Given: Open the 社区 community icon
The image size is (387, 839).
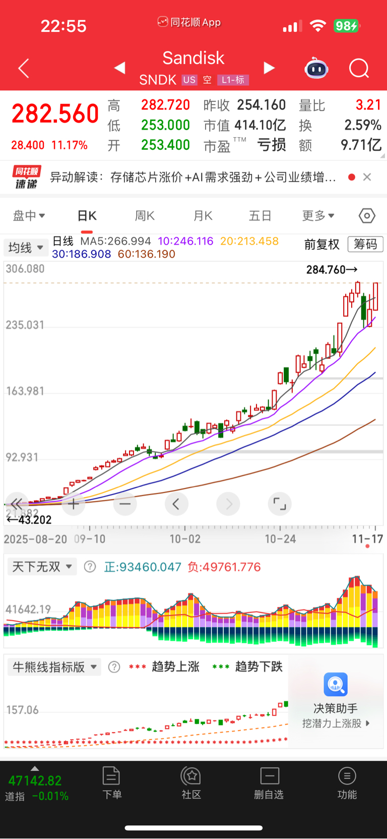Looking at the screenshot, I should click(x=191, y=776).
